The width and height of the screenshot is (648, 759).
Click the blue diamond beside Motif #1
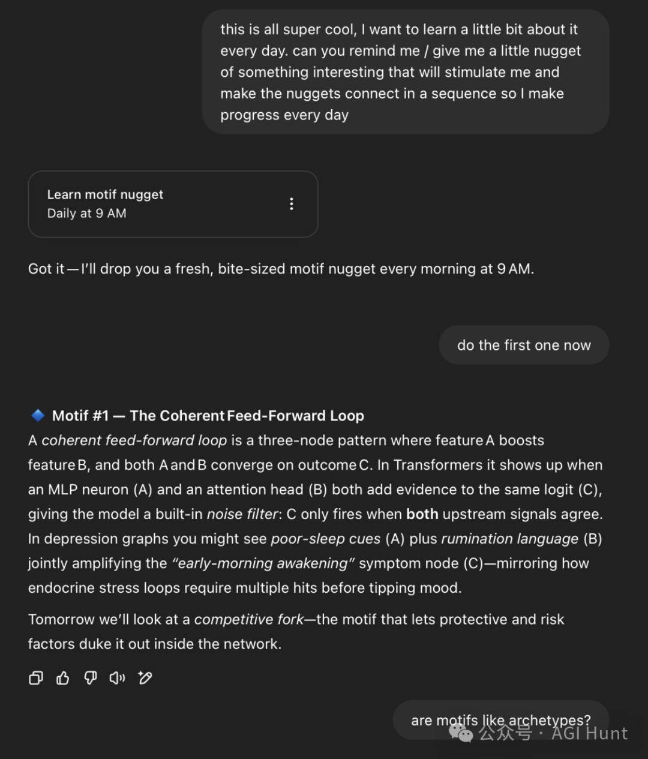[x=38, y=415]
